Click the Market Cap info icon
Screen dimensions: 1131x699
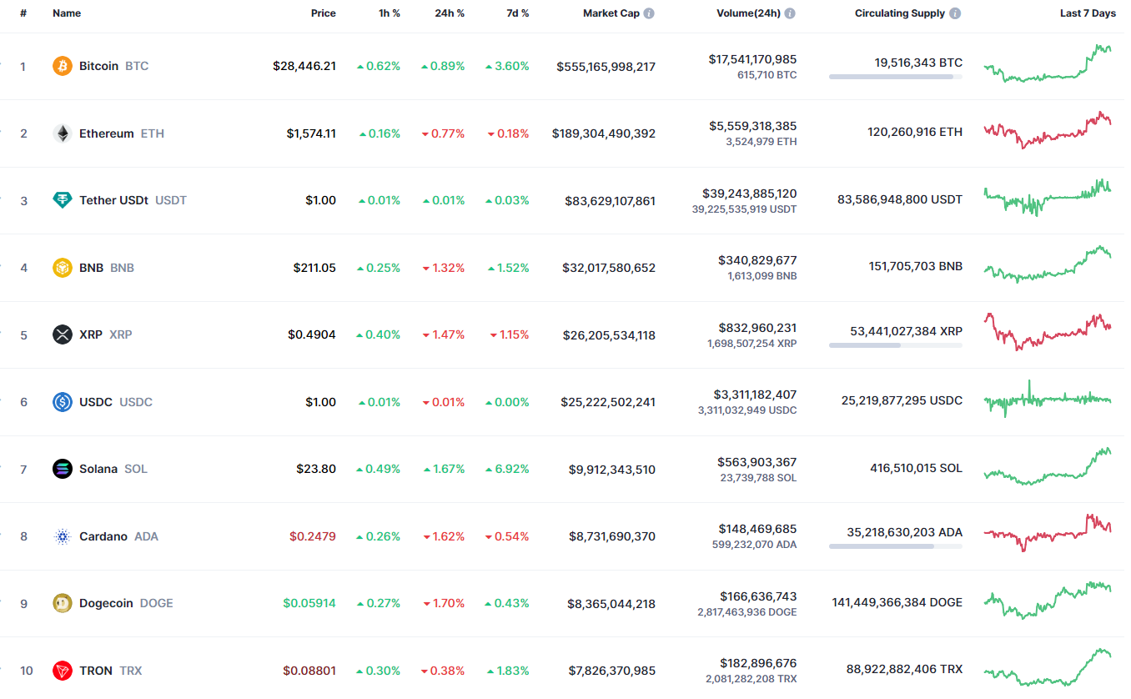(649, 13)
